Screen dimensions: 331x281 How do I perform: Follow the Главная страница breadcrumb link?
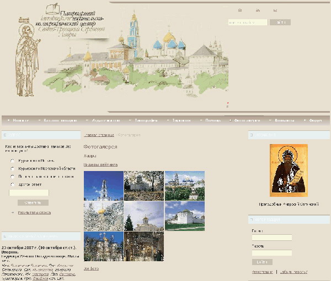(x=99, y=135)
